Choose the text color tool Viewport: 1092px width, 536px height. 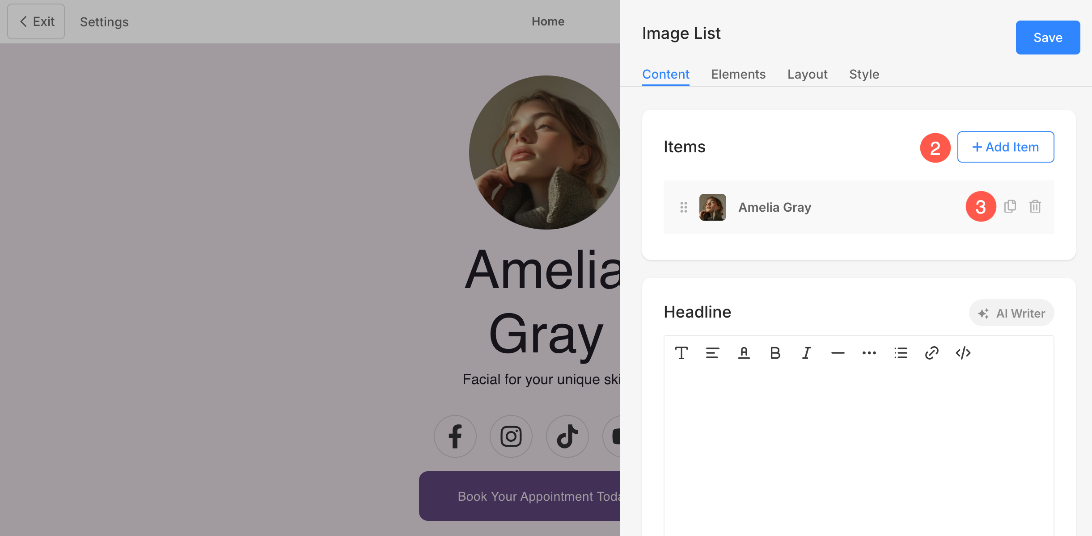(744, 353)
